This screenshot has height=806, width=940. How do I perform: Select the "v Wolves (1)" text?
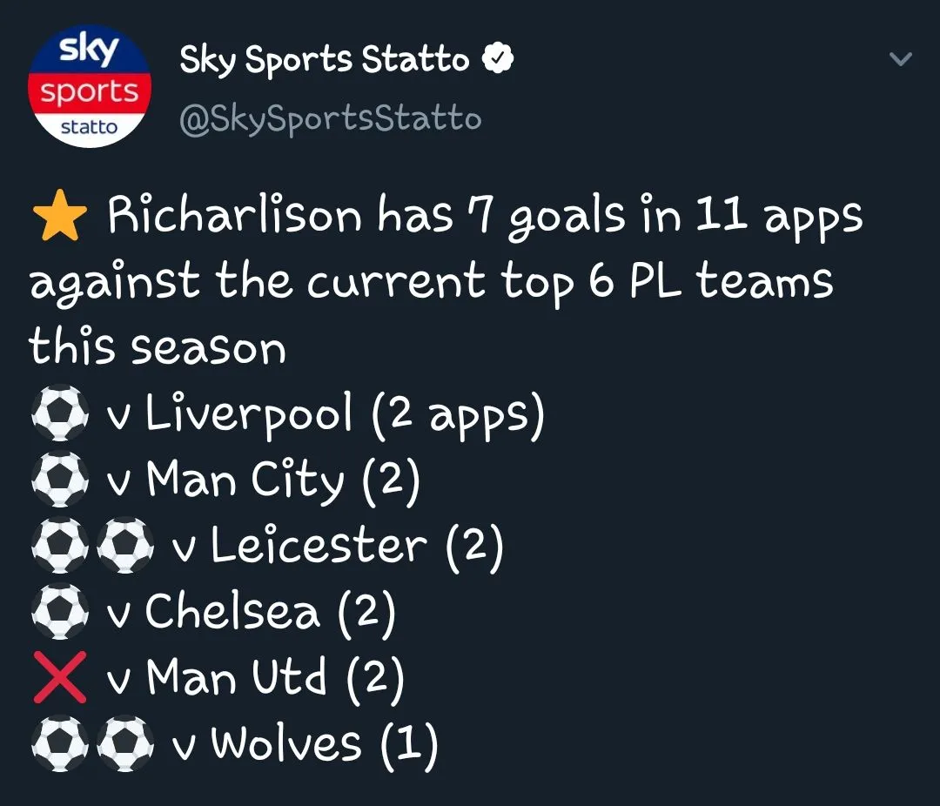305,744
